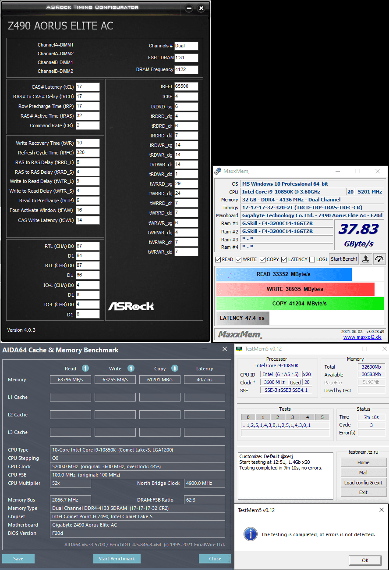Click TestMem5 Total memory 32690Mb value
389x570 pixels.
click(371, 367)
